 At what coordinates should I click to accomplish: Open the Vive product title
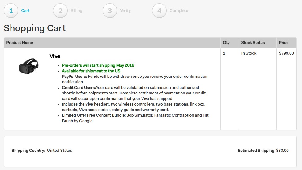[55, 56]
